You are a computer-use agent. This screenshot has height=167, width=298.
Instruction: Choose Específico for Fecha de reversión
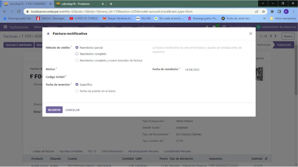[x=77, y=85]
